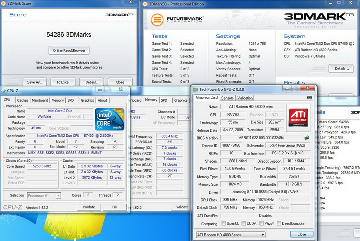Enable the OpenCL checkbox in GPU-Z
This screenshot has width=360, height=241.
224,223
